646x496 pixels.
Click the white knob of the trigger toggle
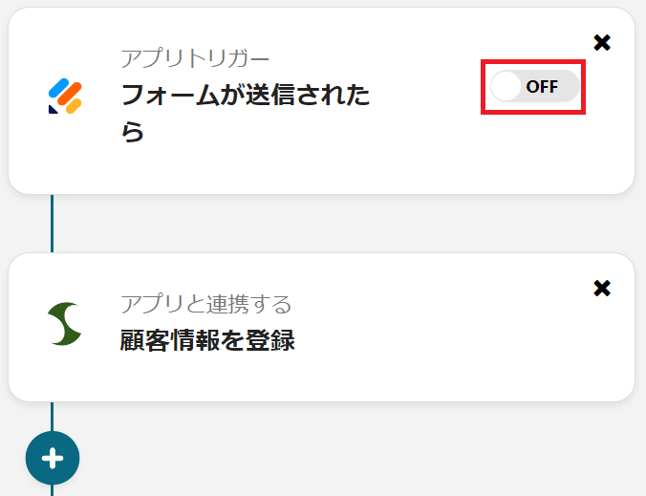[x=506, y=87]
